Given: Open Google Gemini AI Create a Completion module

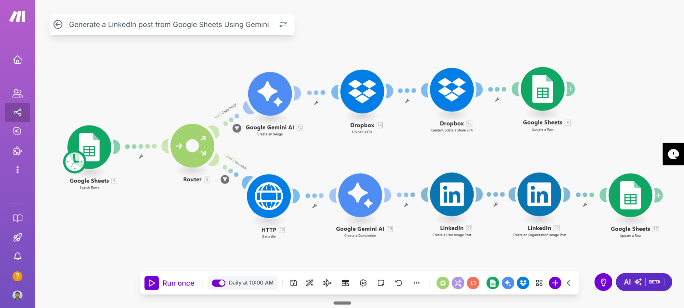Looking at the screenshot, I should (360, 195).
